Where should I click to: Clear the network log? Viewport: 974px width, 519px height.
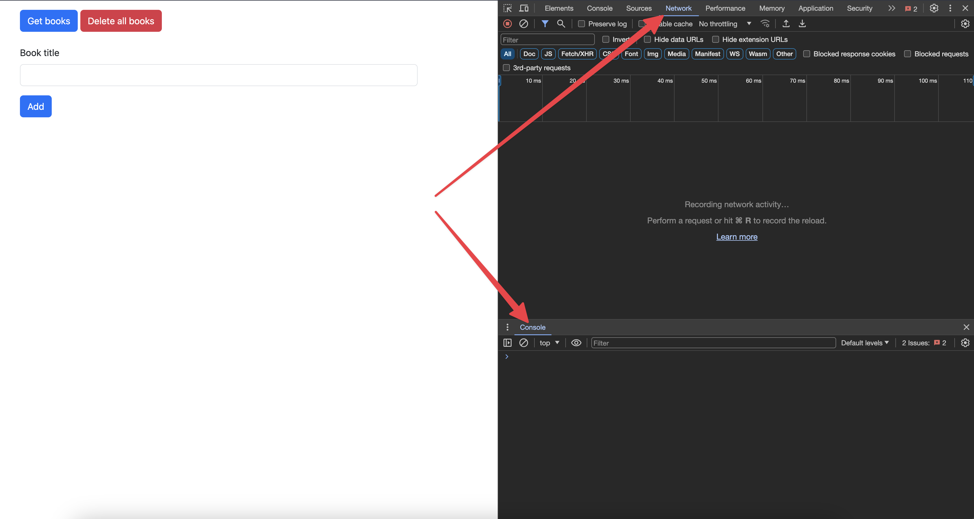[x=523, y=24]
